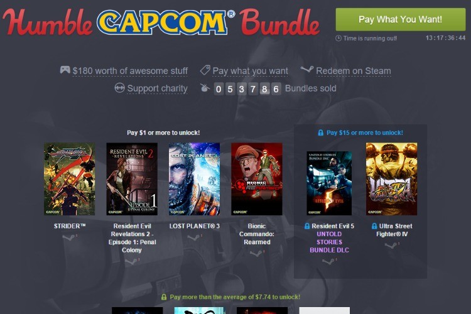Open the STRIDER cover thumbnail

coord(69,179)
